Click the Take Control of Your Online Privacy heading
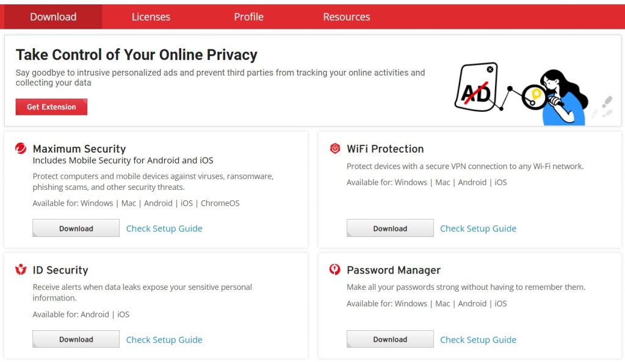Image resolution: width=625 pixels, height=362 pixels. click(137, 54)
